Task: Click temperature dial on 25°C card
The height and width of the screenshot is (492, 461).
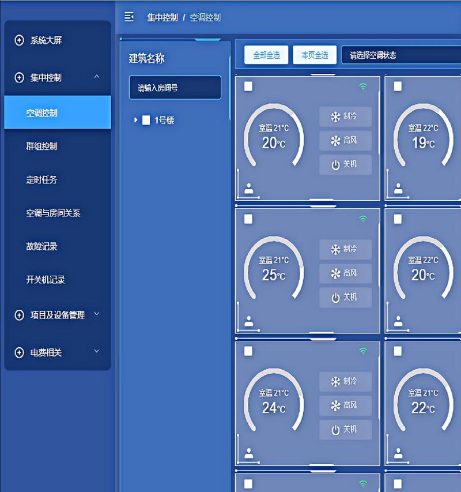Action: [x=274, y=268]
